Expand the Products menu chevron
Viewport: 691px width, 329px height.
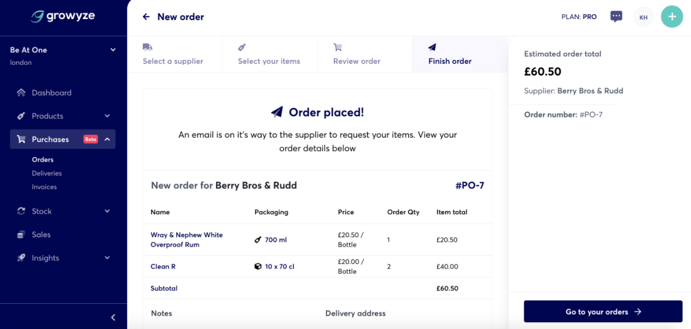tap(107, 116)
